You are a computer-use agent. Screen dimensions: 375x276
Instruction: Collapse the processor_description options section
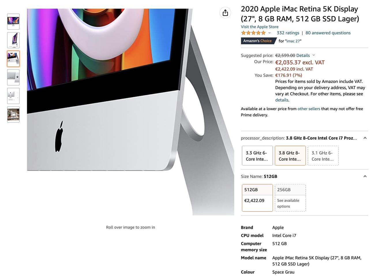coord(365,138)
